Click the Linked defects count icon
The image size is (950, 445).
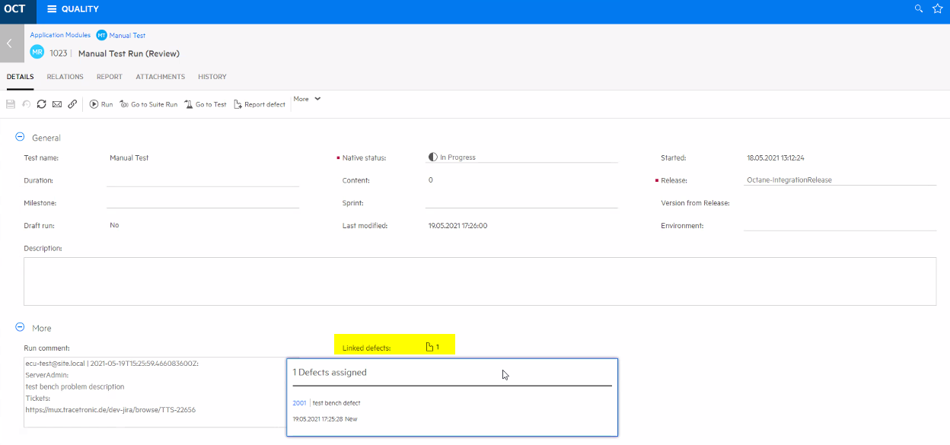tap(430, 348)
